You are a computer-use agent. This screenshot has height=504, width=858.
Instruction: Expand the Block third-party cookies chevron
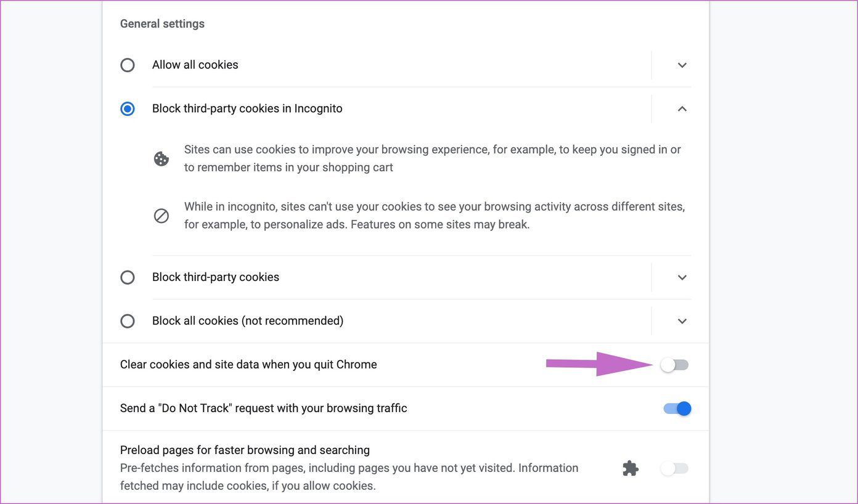(682, 277)
